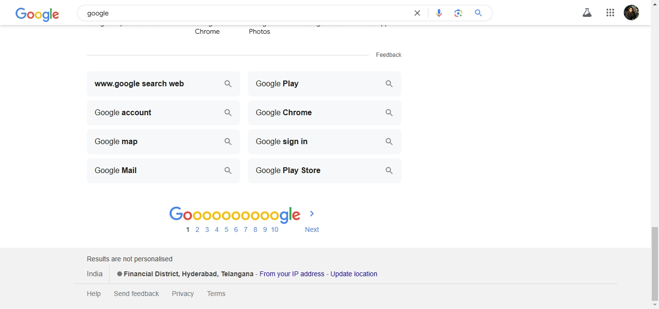Click the Google logo in the header
Screen dimensions: 659x309
tap(37, 14)
